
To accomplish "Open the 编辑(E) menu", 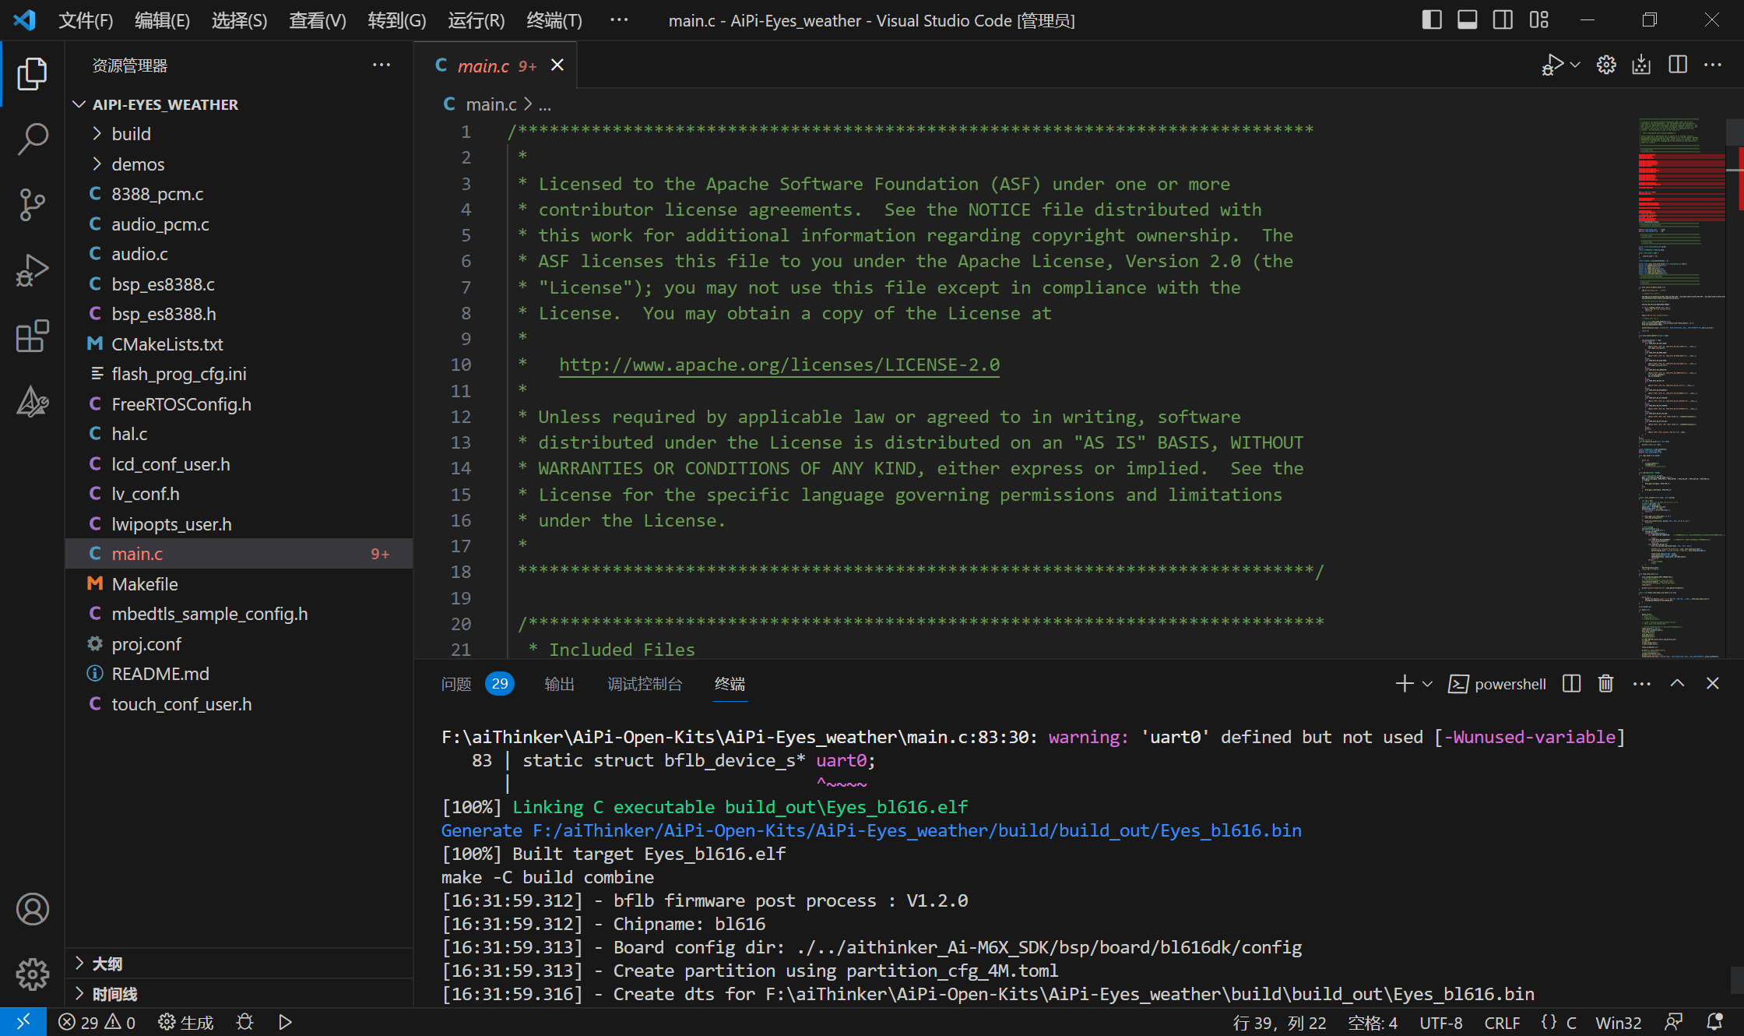I will [x=162, y=20].
